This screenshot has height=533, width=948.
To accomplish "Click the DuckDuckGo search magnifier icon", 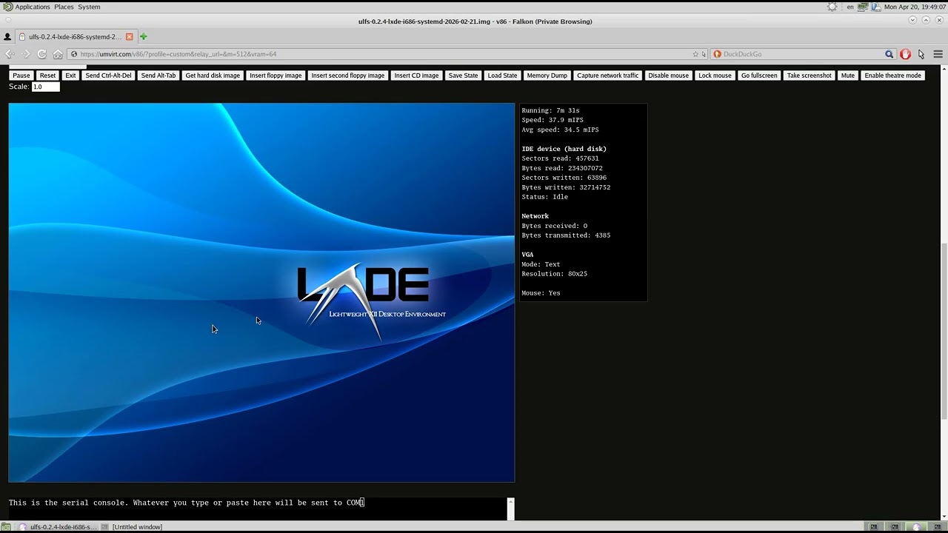I will click(x=889, y=54).
